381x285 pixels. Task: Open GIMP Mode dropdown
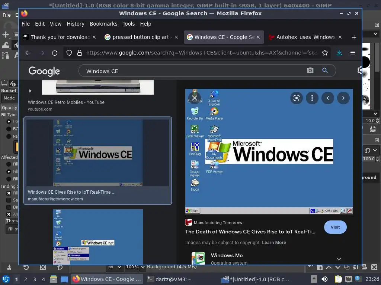pyautogui.click(x=10, y=98)
